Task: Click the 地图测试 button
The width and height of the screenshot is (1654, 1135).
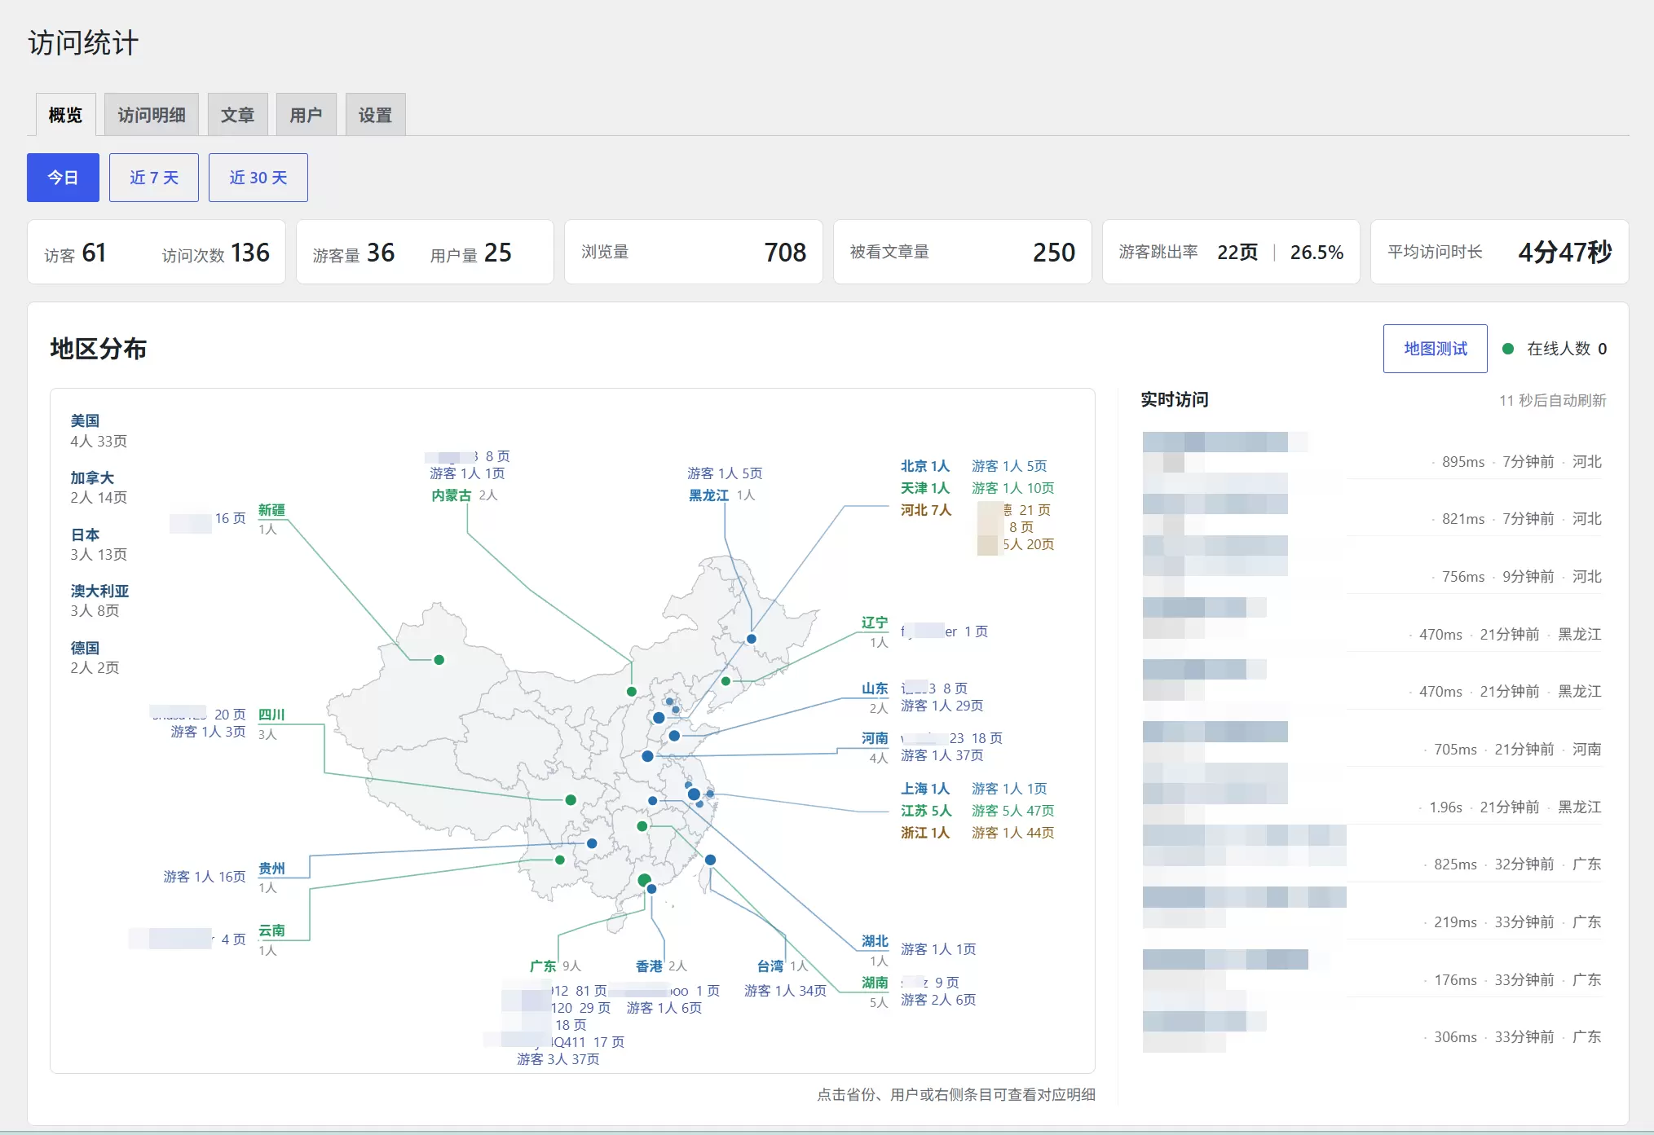Action: 1435,349
